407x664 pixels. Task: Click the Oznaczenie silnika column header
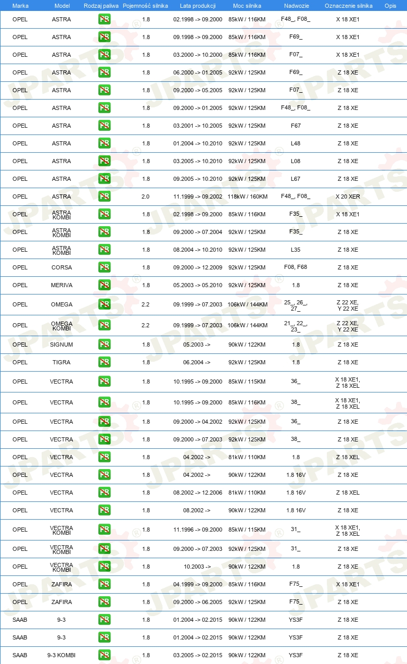pos(348,6)
